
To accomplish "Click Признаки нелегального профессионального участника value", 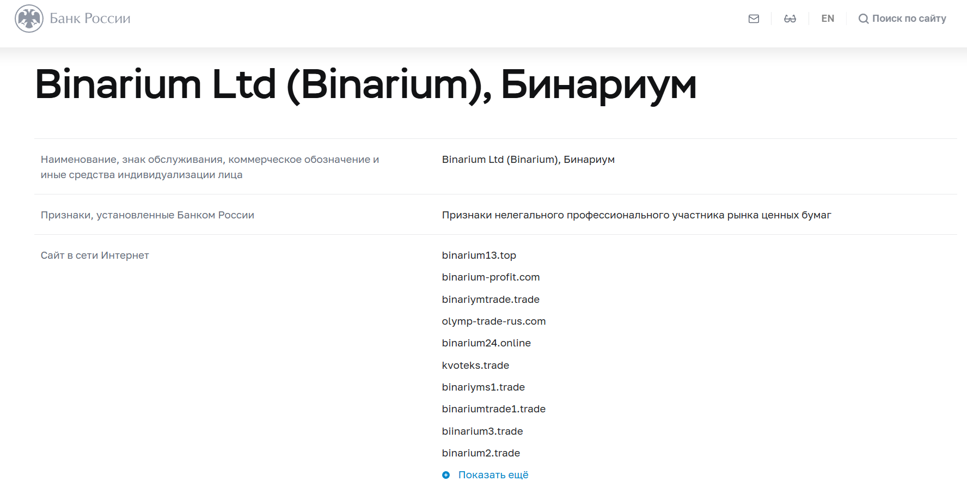I will click(x=636, y=215).
